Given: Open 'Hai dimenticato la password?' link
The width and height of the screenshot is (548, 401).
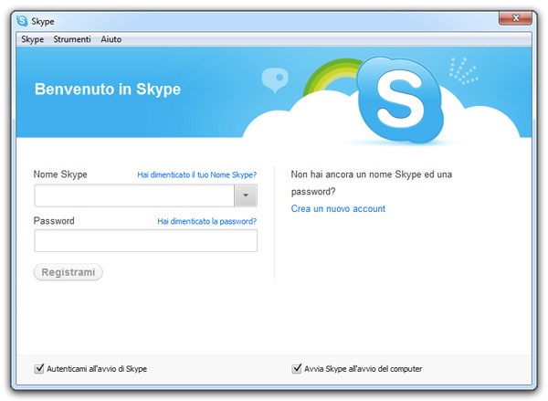Looking at the screenshot, I should 207,221.
